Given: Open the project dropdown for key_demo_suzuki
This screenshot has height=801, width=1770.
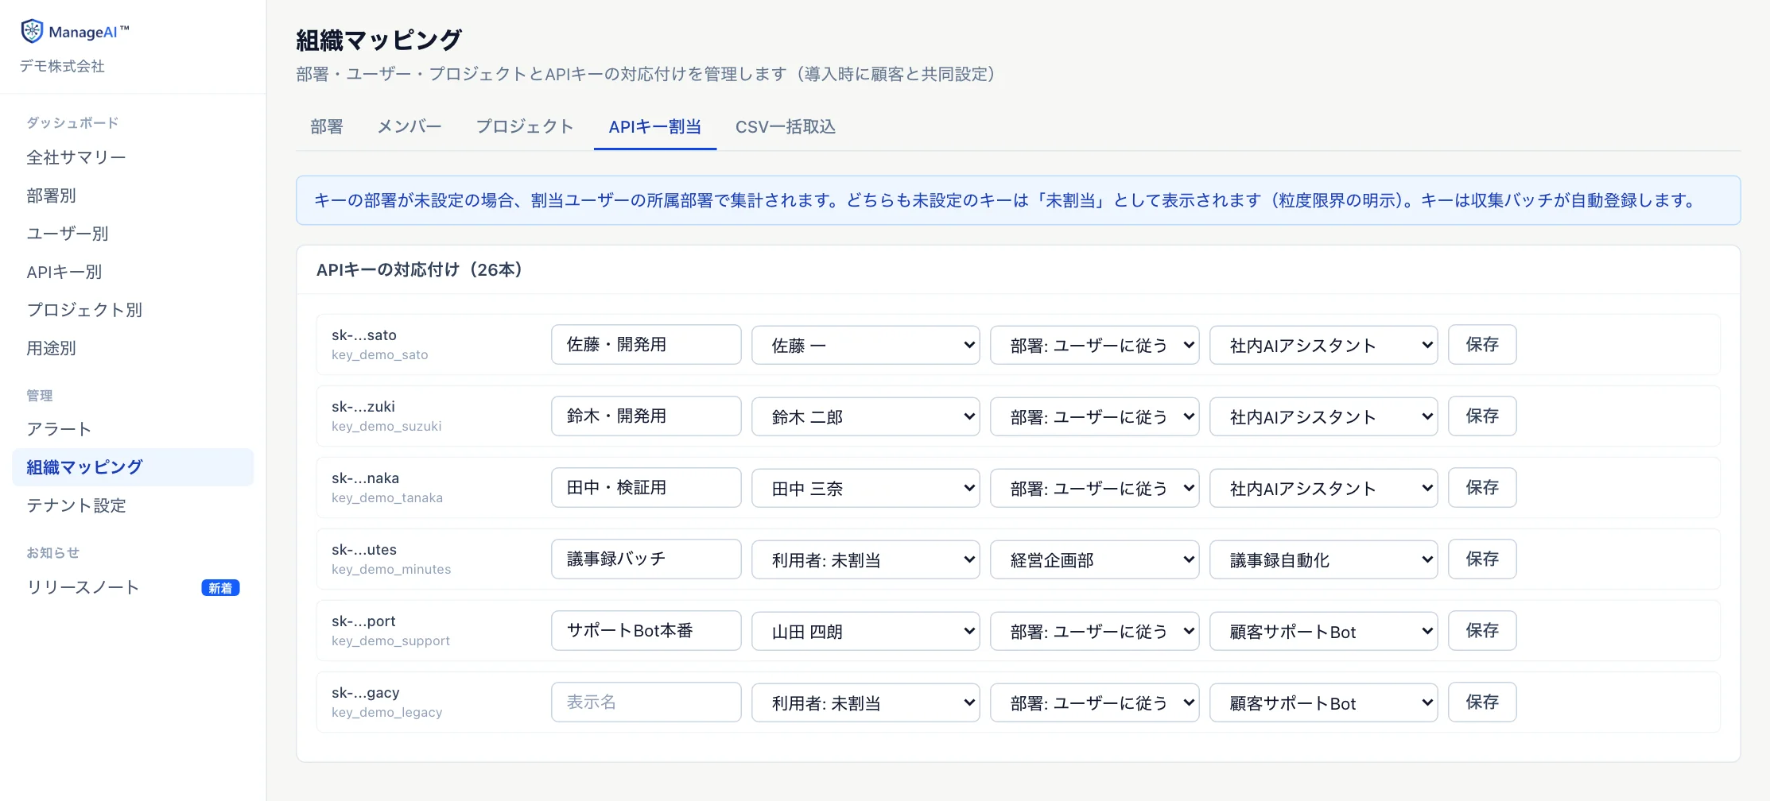Looking at the screenshot, I should (x=1324, y=416).
